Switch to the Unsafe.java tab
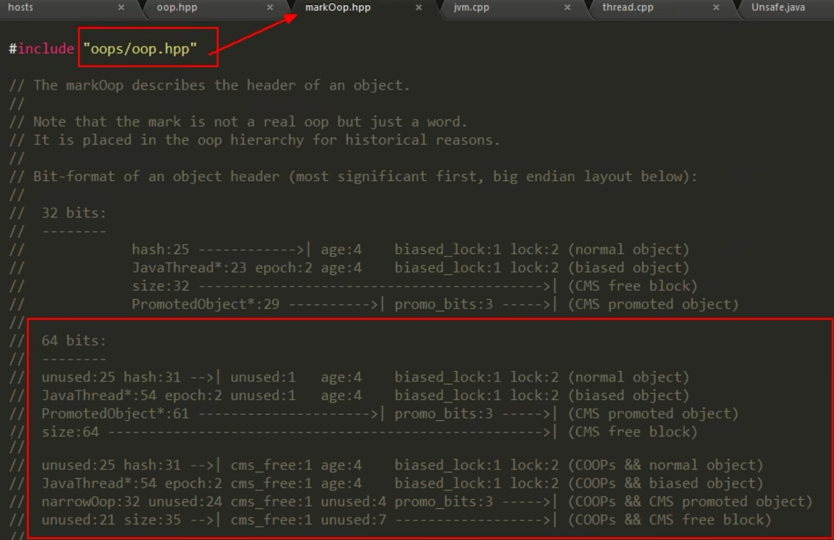 pos(778,7)
